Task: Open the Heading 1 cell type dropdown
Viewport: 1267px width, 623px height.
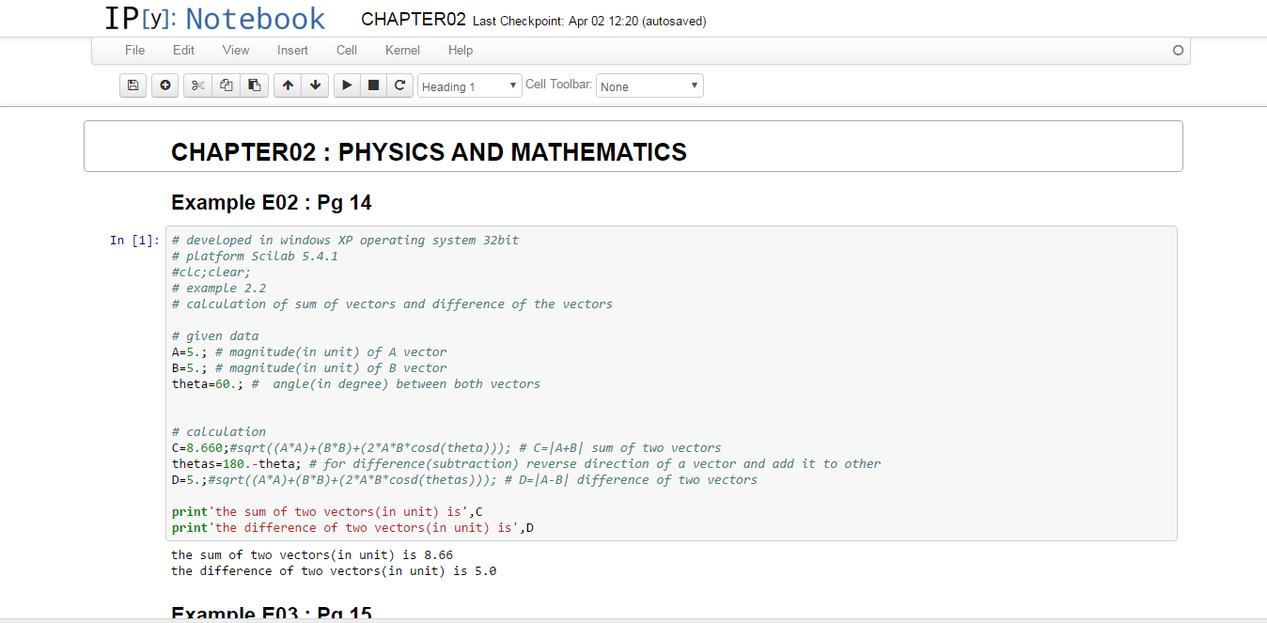Action: 469,86
